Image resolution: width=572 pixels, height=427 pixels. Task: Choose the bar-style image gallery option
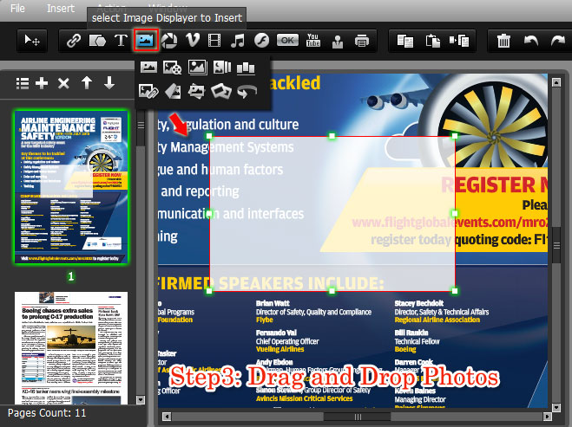246,68
